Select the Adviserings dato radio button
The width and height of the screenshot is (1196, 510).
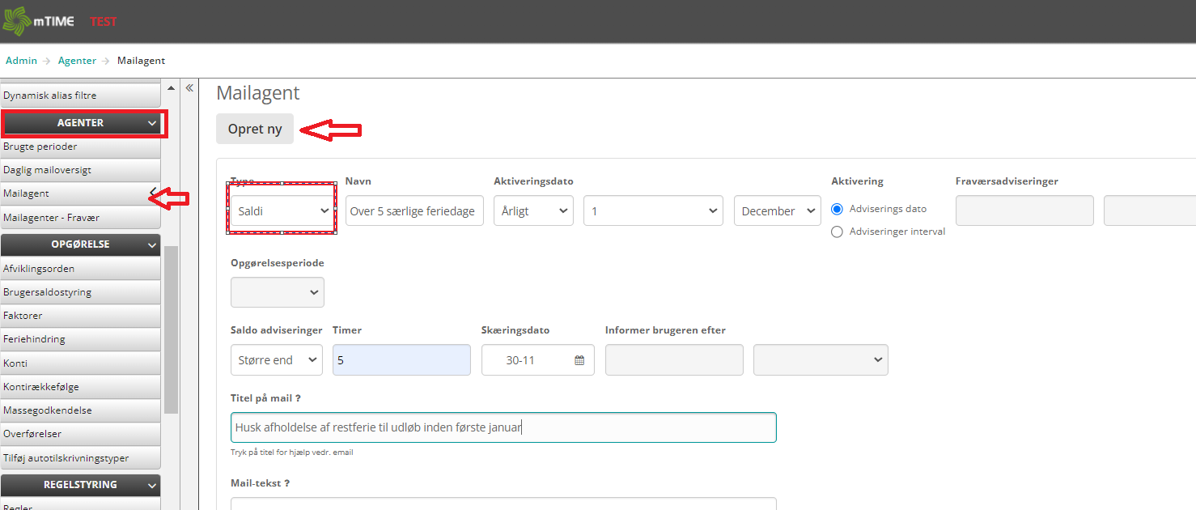coord(838,209)
